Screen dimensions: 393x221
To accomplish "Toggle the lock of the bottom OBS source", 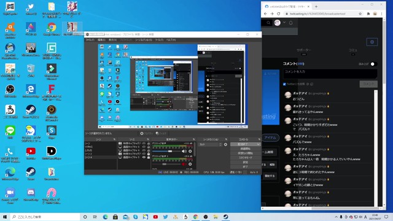I will [x=149, y=157].
